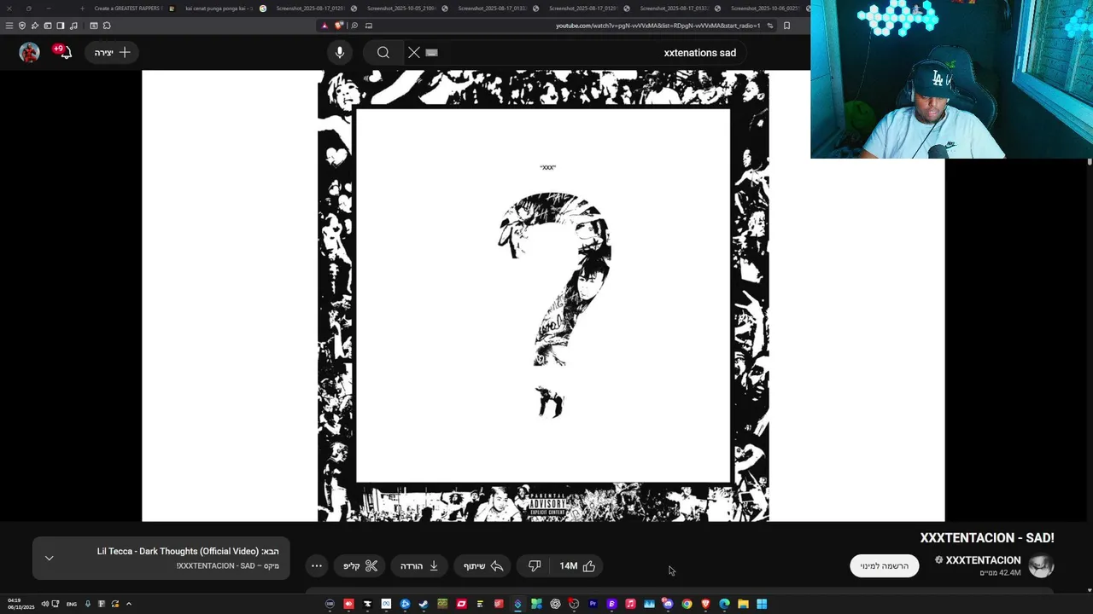Image resolution: width=1093 pixels, height=614 pixels.
Task: Switch the ENG input language indicator
Action: 72,605
